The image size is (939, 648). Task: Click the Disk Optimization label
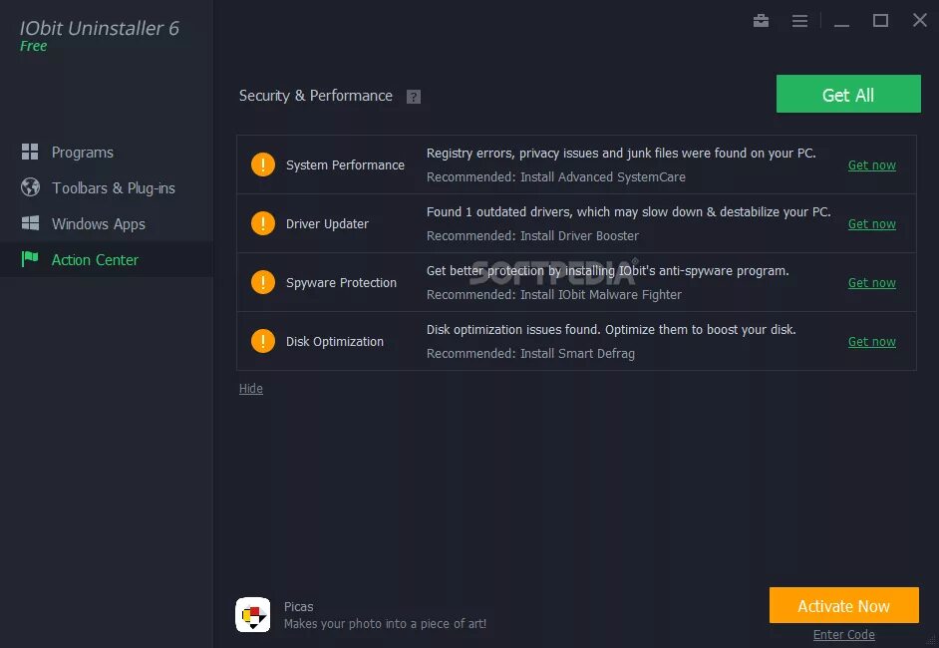334,341
